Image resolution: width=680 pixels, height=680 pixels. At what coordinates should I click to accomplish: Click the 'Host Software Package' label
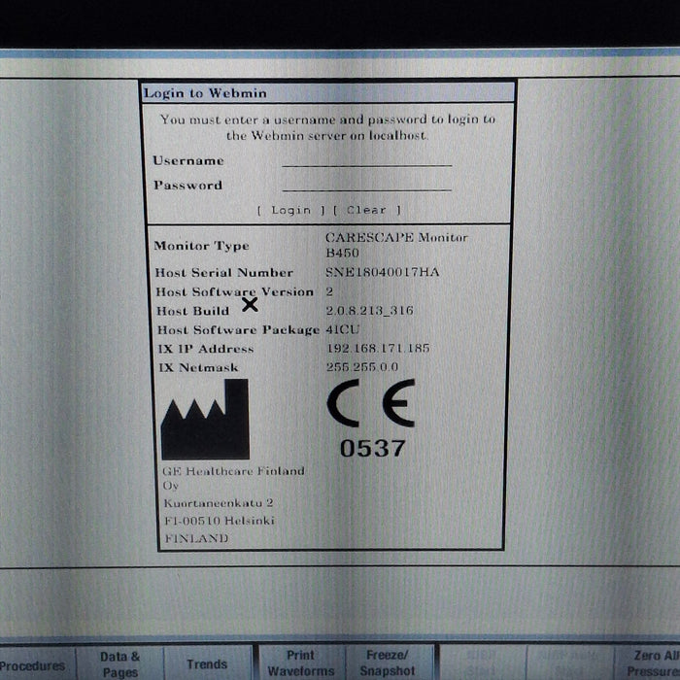(239, 330)
